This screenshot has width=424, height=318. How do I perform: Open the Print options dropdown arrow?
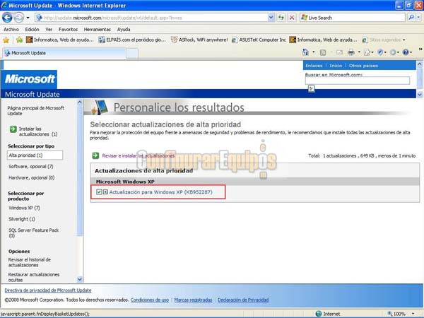pyautogui.click(x=359, y=52)
